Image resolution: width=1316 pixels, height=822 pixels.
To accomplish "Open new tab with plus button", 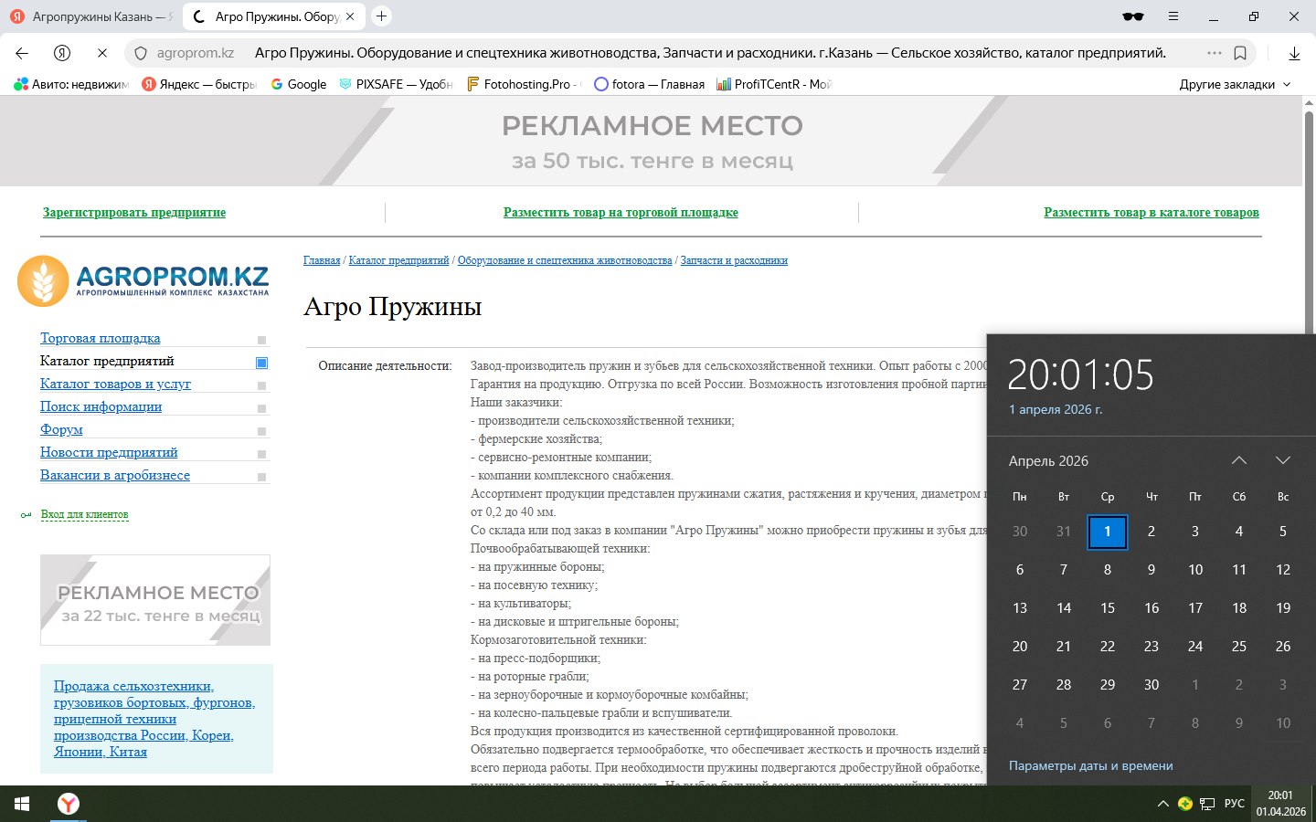I will point(382,16).
